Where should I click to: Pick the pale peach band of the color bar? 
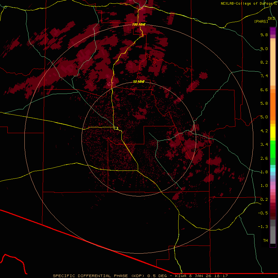point(273,63)
